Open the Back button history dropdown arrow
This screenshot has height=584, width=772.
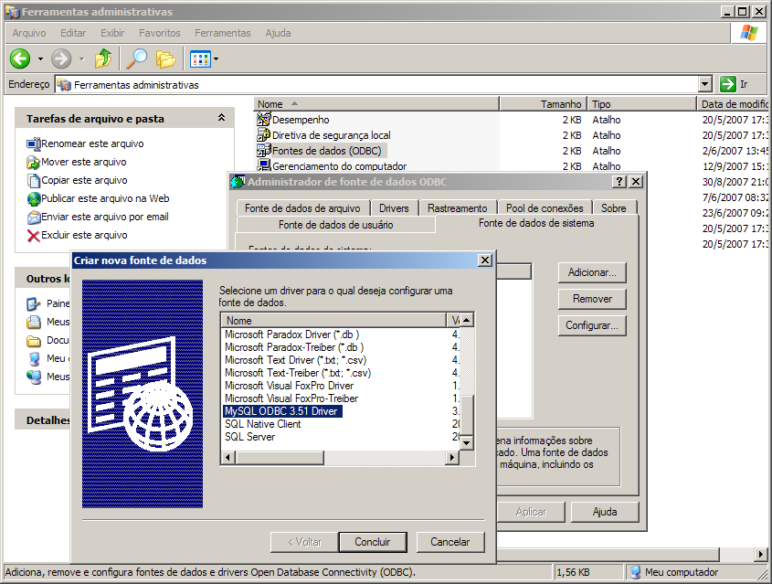click(40, 59)
